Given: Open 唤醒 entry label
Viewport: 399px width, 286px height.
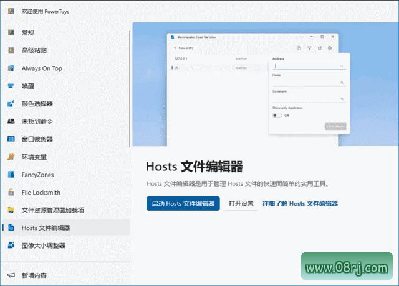Looking at the screenshot, I should point(27,86).
